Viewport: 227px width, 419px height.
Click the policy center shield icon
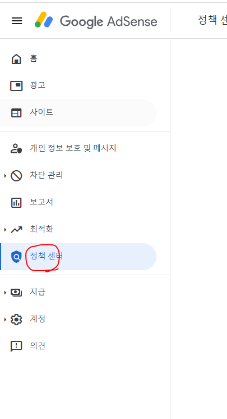coord(16,257)
